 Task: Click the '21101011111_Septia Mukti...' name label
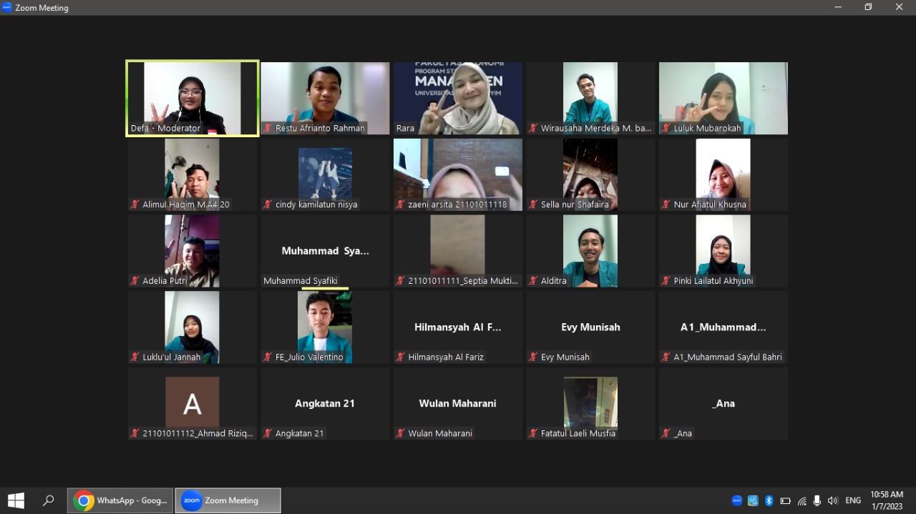coord(463,281)
